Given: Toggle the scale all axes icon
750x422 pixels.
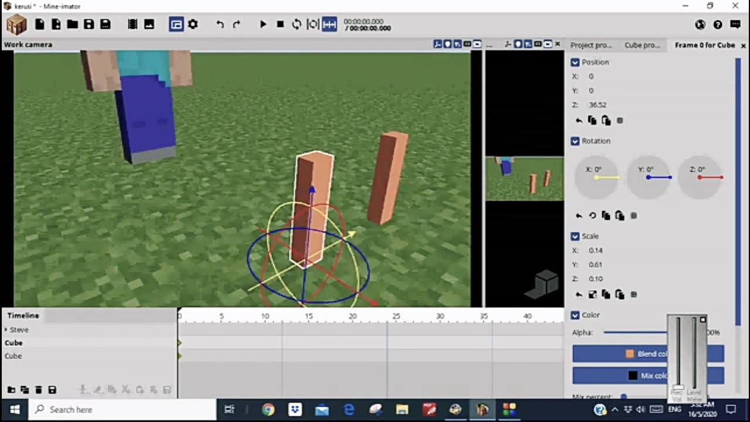Looking at the screenshot, I should tap(592, 295).
